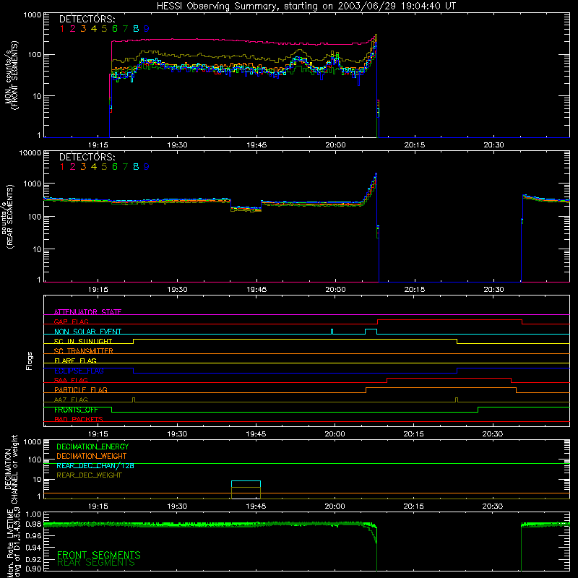Click the 'REAR_DEC_WEIGHT' legend label
The width and height of the screenshot is (578, 578).
pos(89,475)
